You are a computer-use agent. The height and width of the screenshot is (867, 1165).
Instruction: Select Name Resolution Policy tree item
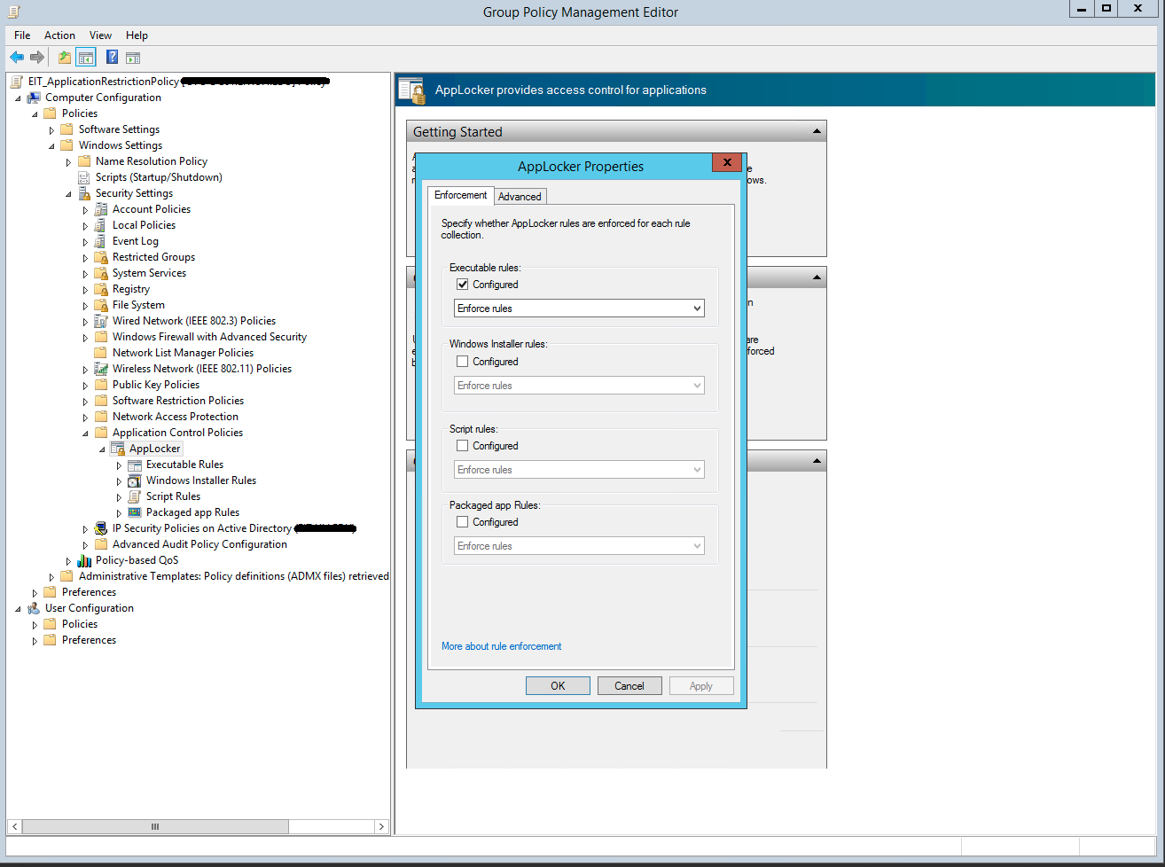pos(152,161)
